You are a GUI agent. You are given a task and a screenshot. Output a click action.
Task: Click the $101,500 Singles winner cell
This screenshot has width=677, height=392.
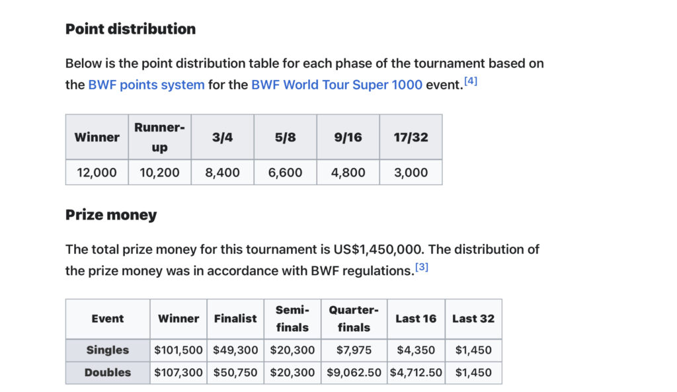tap(179, 350)
